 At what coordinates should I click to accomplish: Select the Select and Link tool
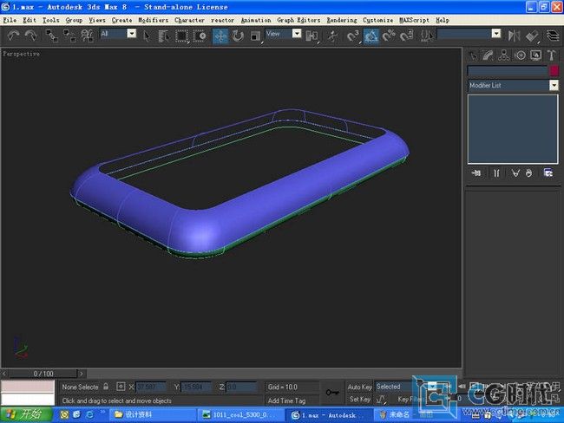click(52, 36)
